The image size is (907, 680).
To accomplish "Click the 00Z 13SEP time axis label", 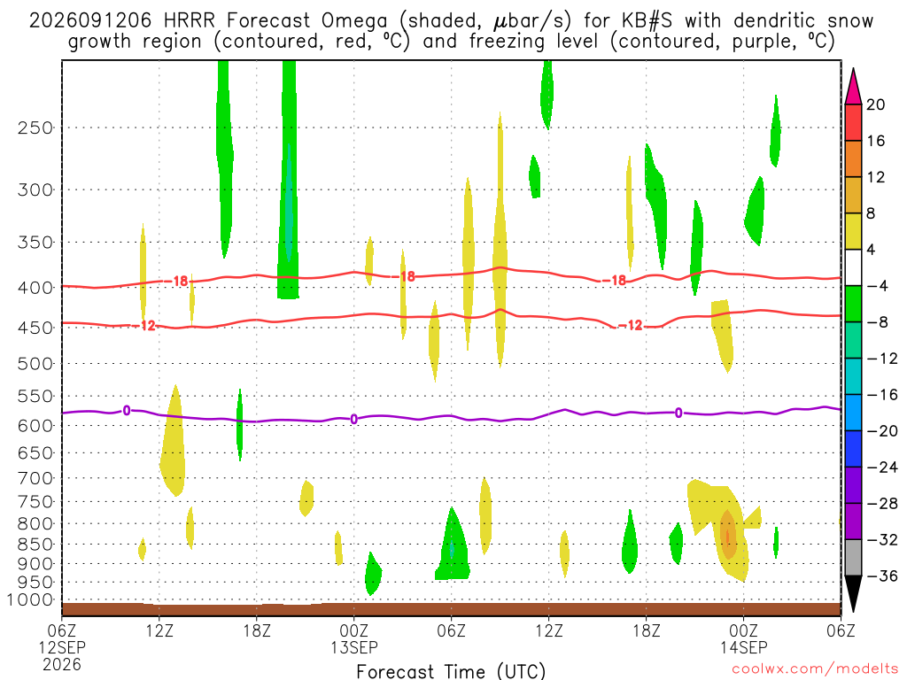I will tap(354, 638).
